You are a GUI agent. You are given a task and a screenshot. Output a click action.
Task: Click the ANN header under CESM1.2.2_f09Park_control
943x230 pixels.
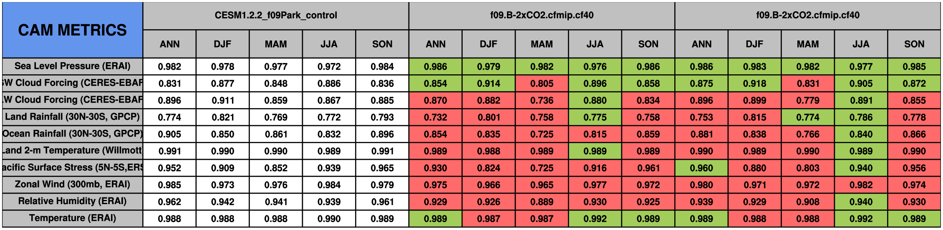[169, 44]
